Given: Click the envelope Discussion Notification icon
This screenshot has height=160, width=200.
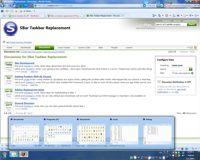Looking at the screenshot, I should point(159,82).
